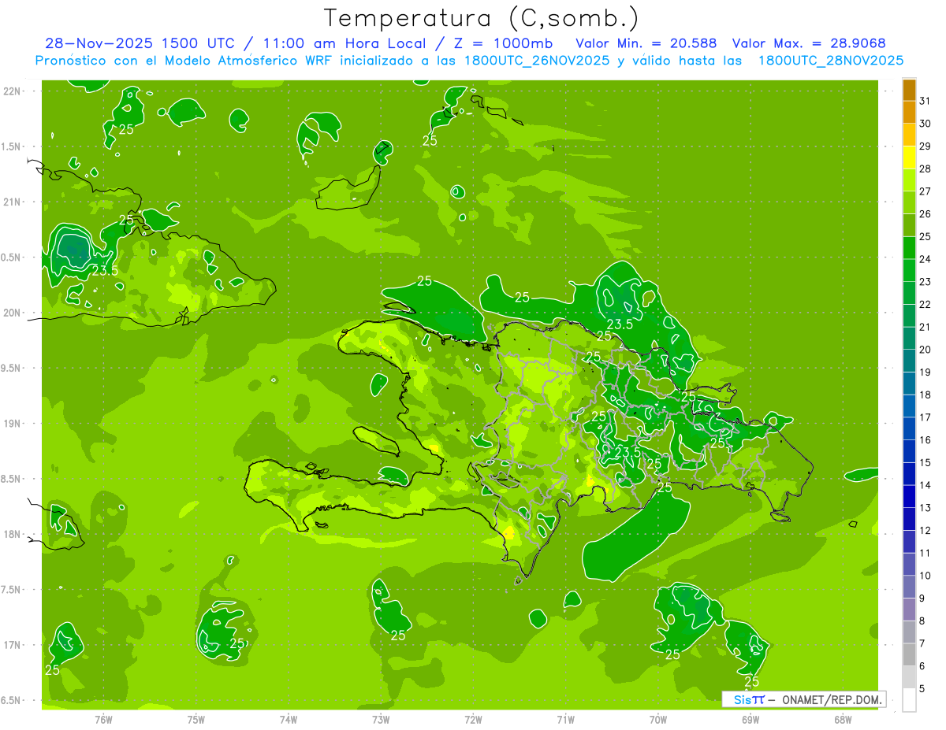This screenshot has width=946, height=730.
Task: Select the swatch between legend 29 and 30
Action: point(909,135)
